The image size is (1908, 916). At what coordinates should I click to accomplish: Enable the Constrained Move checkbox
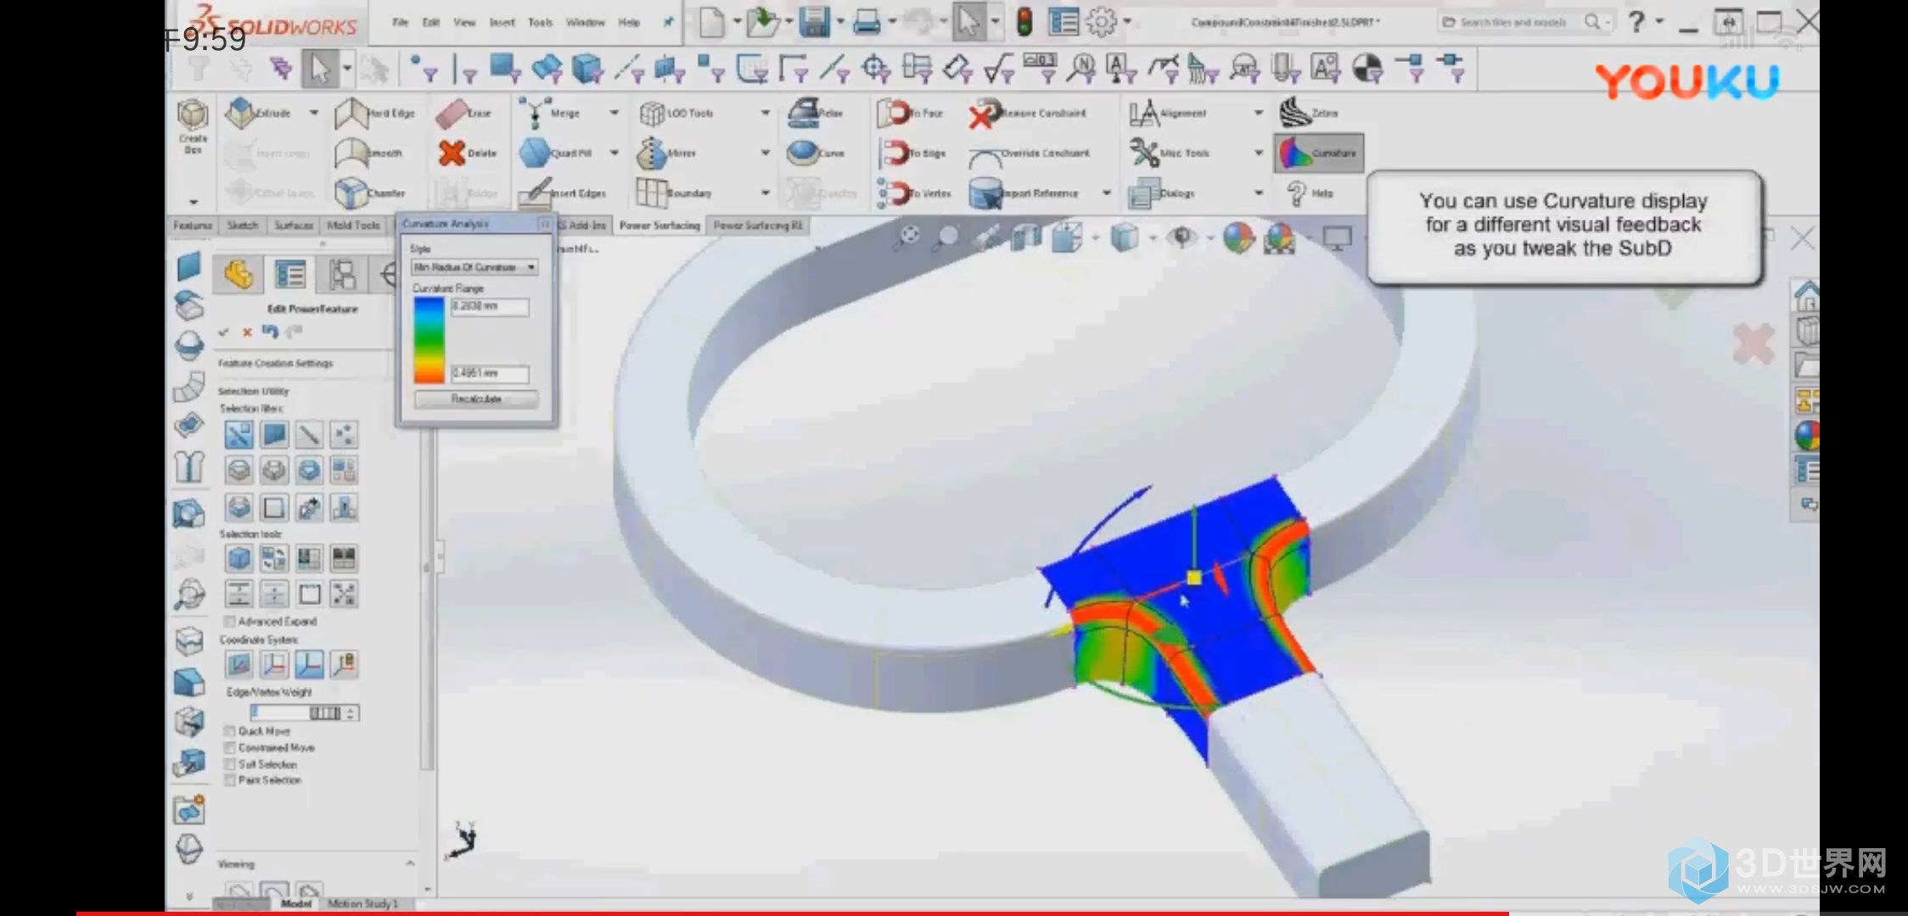click(x=229, y=748)
